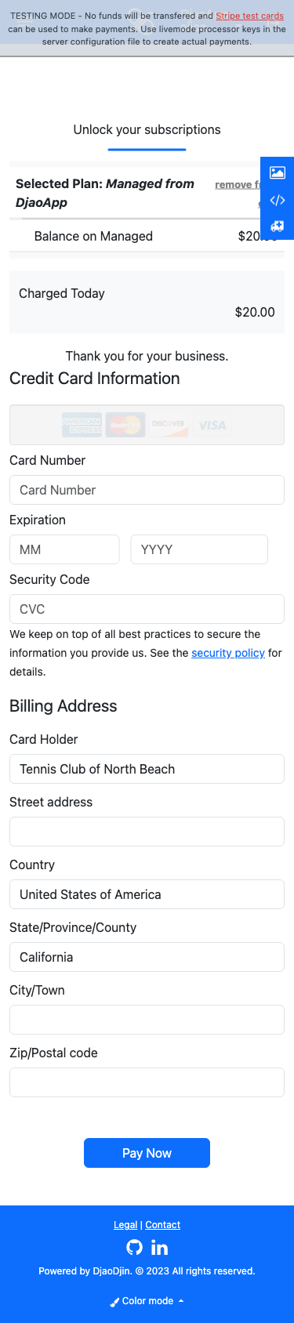Open the code editor icon in side panel

278,200
